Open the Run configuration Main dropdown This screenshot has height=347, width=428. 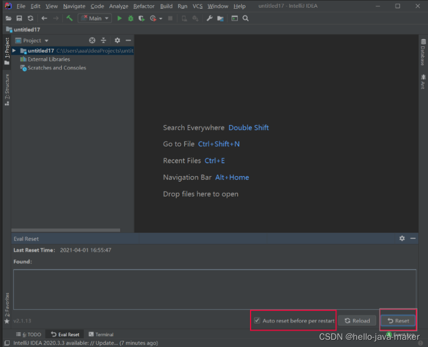click(x=95, y=18)
